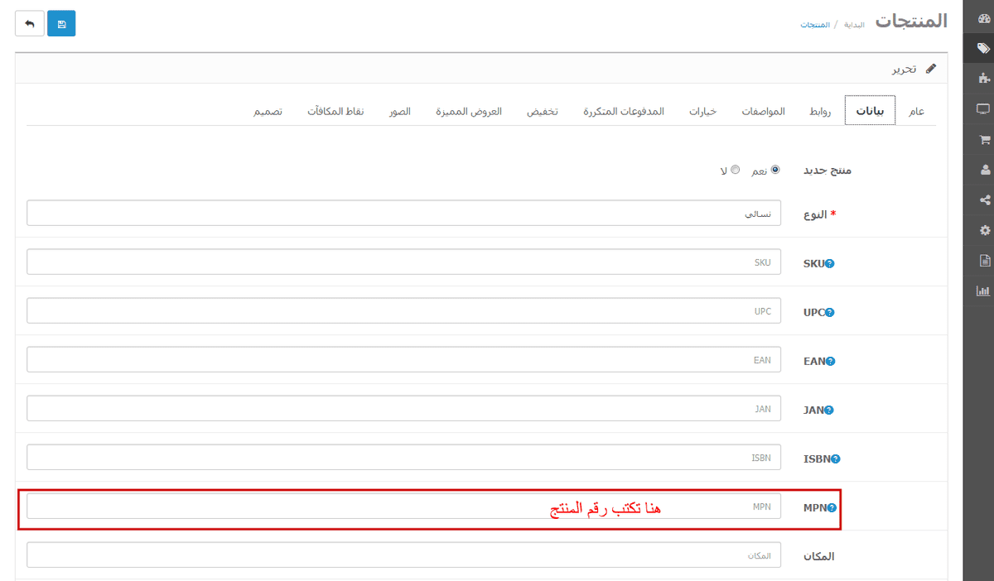Click the ISBN input field
Screen dimensions: 994x581
pyautogui.click(x=403, y=458)
